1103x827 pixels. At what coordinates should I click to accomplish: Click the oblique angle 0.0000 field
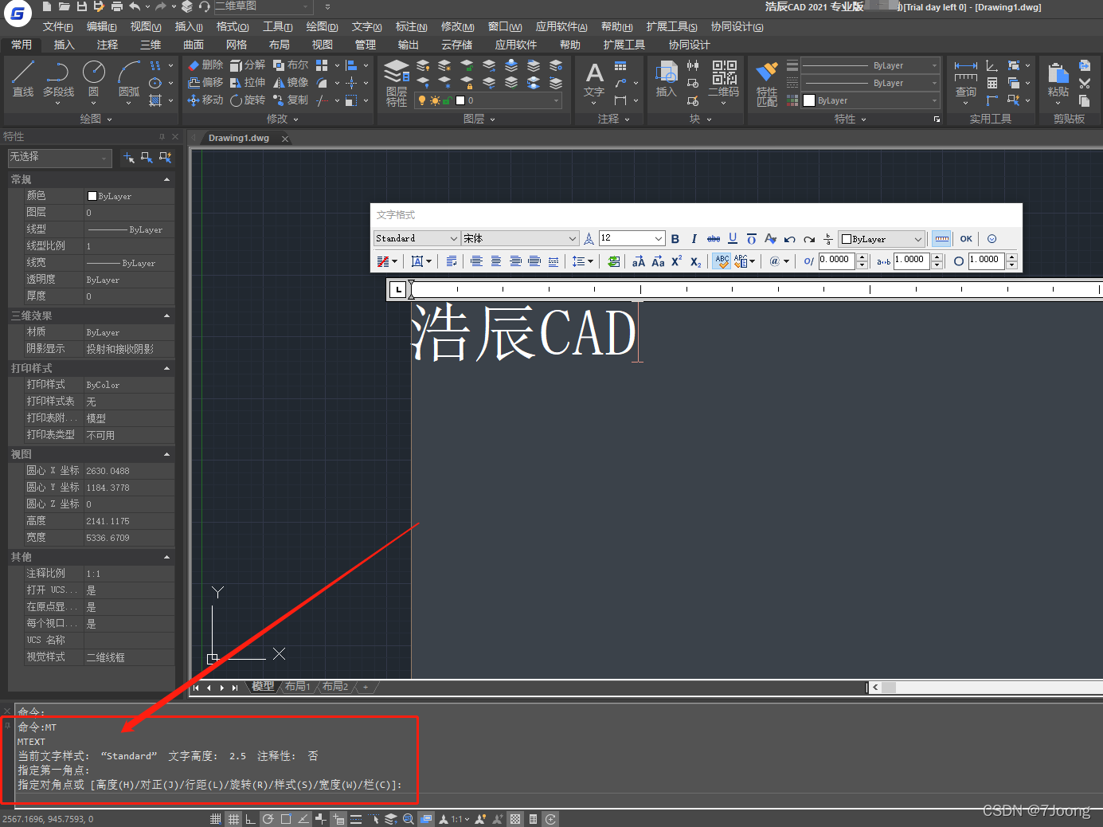[x=836, y=260]
